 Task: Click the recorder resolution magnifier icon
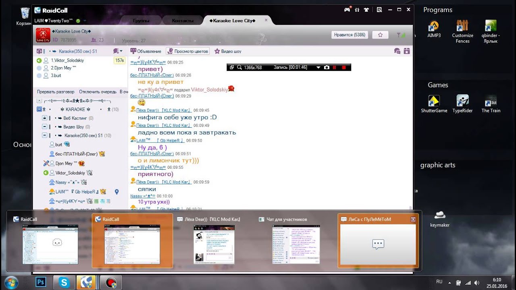pos(239,68)
